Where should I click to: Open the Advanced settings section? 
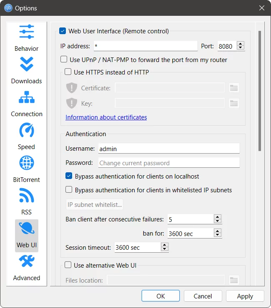click(x=27, y=268)
